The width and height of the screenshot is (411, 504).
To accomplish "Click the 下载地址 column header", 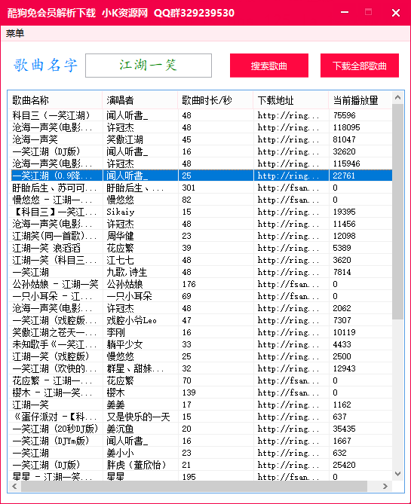I will coord(290,100).
